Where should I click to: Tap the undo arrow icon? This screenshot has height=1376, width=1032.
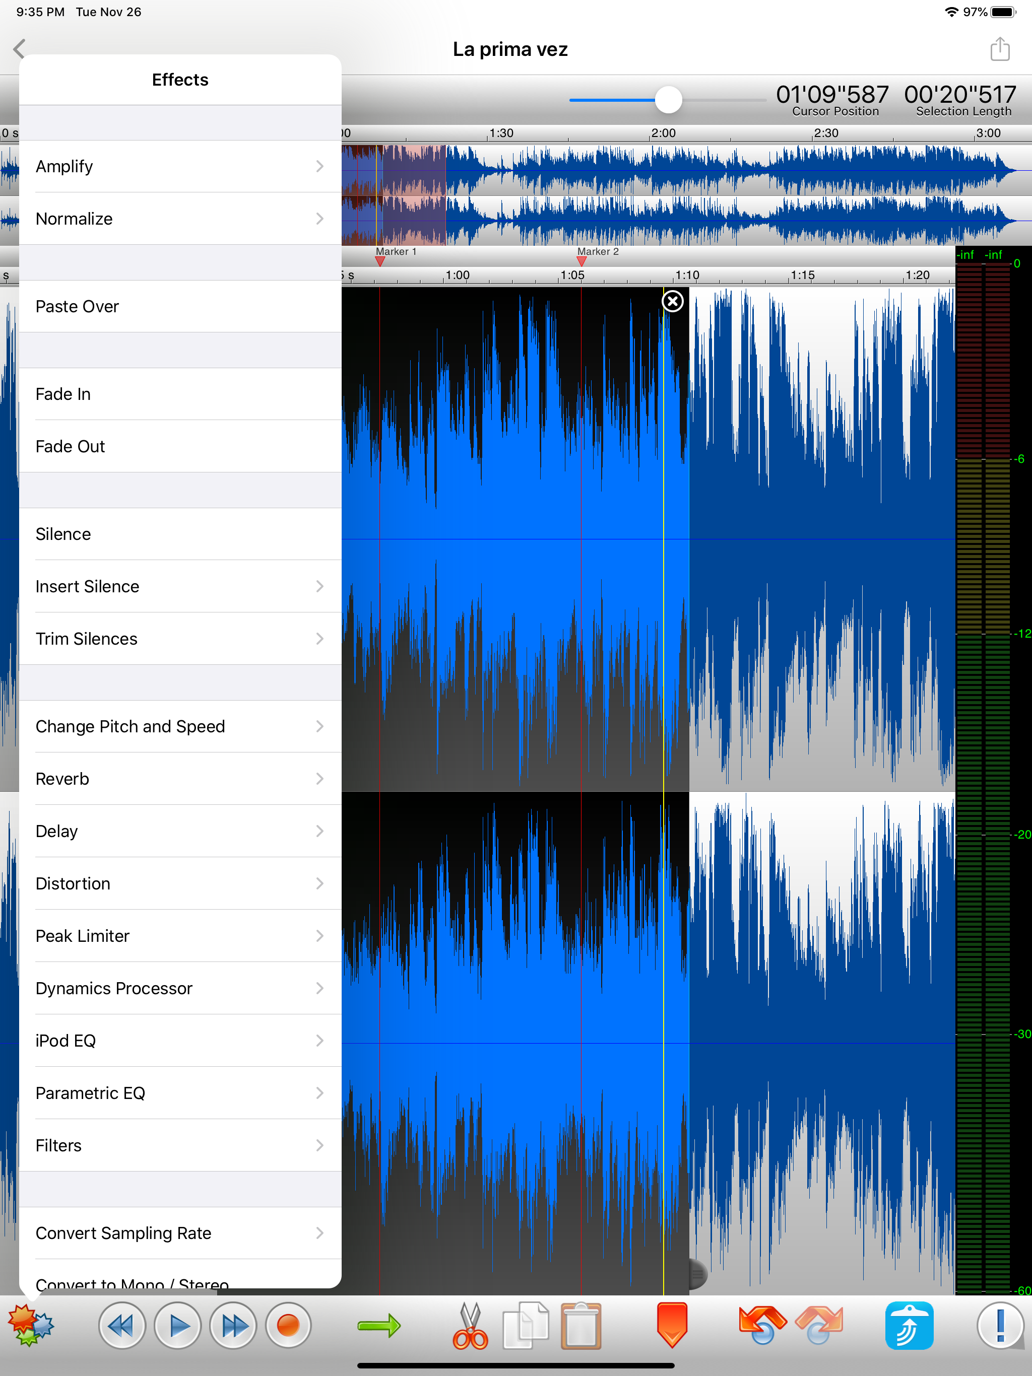[x=762, y=1324]
